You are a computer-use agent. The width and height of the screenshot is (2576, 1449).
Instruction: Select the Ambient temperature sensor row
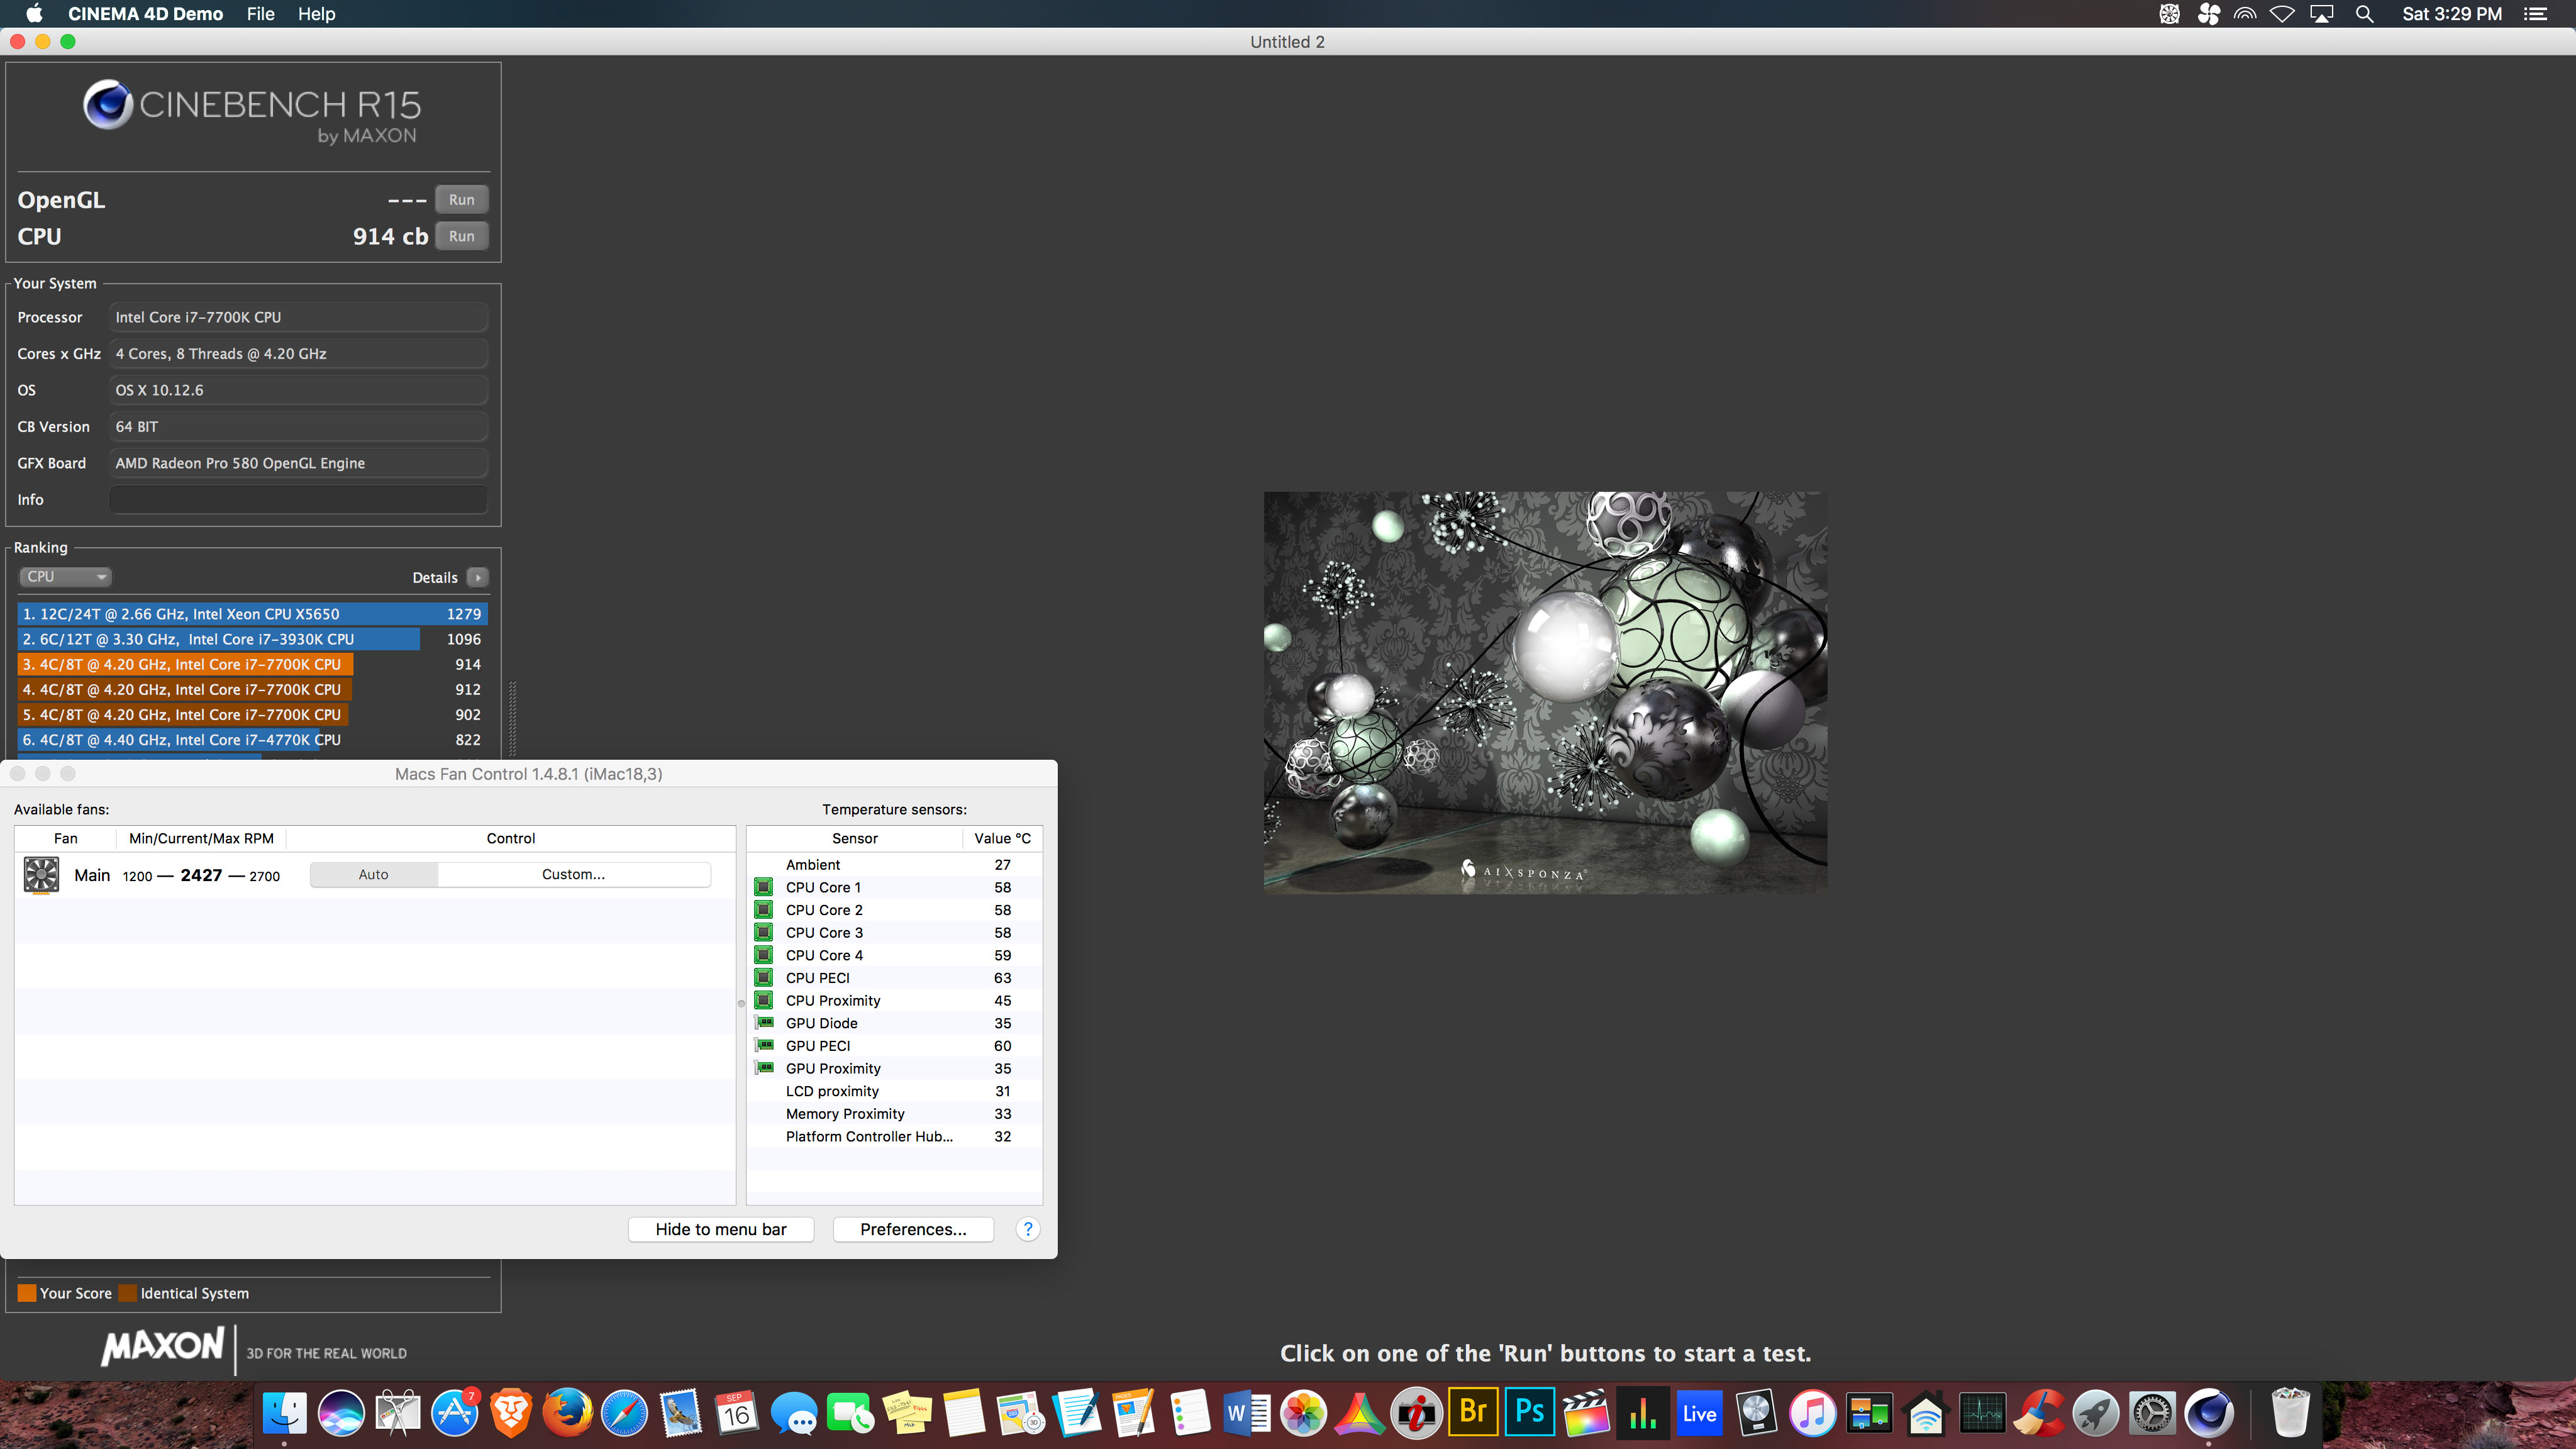(894, 864)
